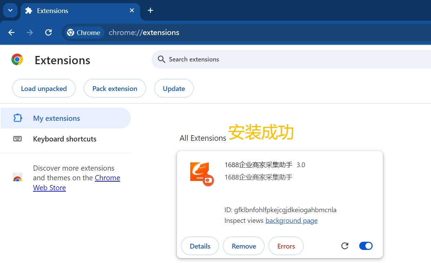This screenshot has height=263, width=431.
Task: Click the Pack extension button
Action: (115, 89)
